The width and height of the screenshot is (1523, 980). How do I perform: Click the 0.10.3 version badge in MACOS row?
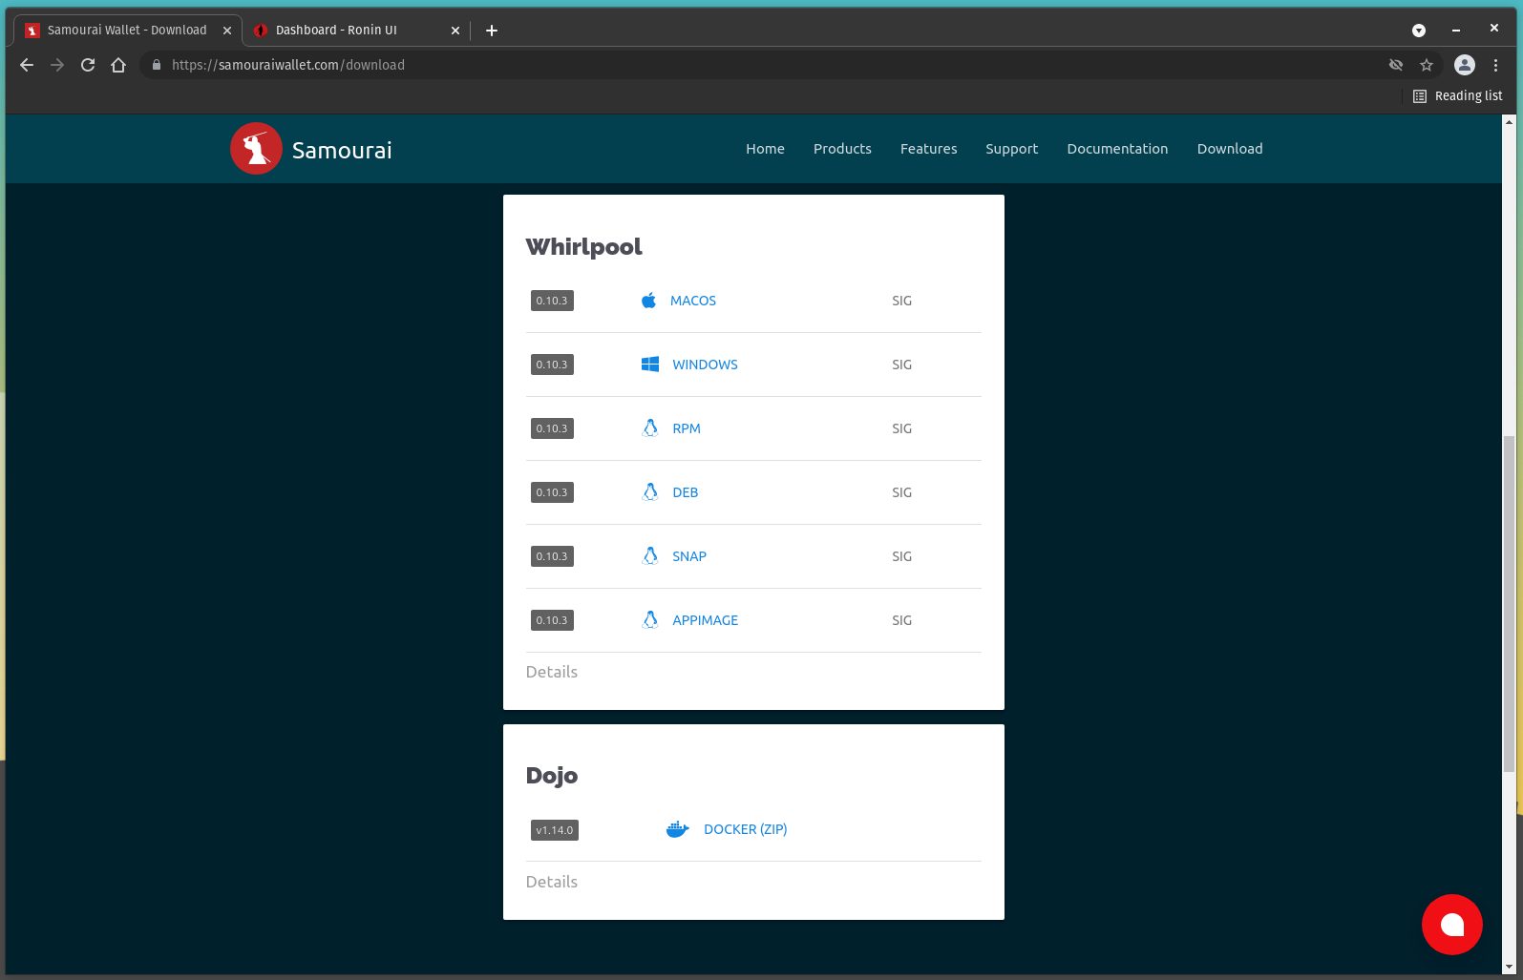click(x=552, y=301)
